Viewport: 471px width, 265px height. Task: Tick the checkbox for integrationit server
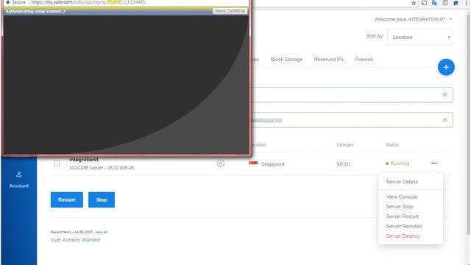click(x=57, y=163)
